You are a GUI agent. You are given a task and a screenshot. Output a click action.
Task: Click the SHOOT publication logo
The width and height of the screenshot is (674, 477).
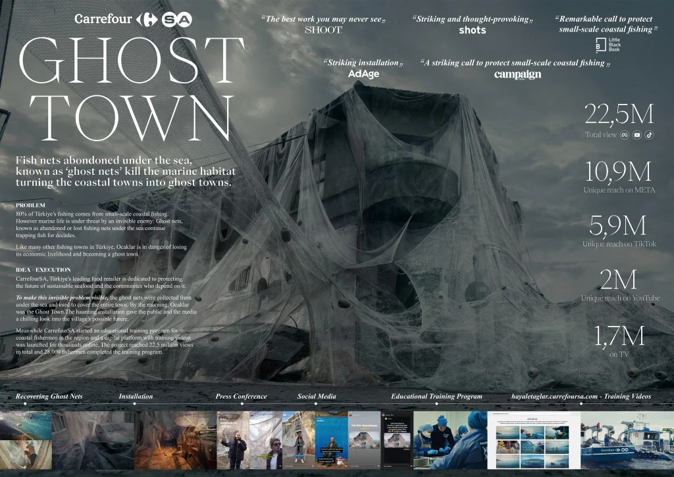point(323,30)
